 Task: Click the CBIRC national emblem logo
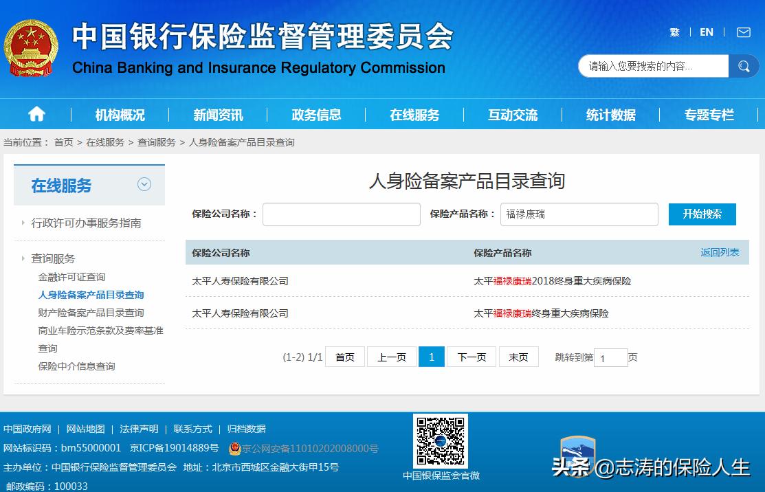[31, 46]
